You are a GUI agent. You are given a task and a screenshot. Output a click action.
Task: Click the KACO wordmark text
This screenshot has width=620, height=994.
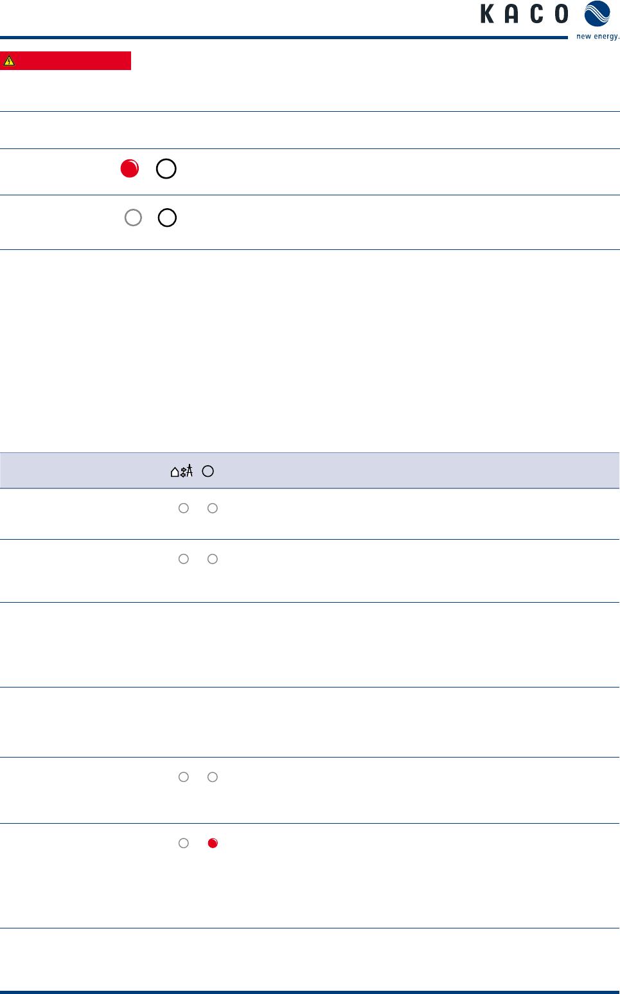[x=524, y=13]
